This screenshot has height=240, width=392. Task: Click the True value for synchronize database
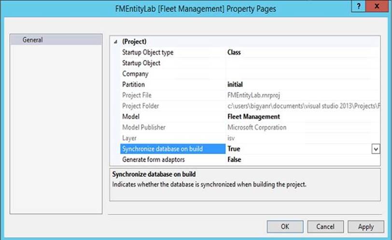234,149
